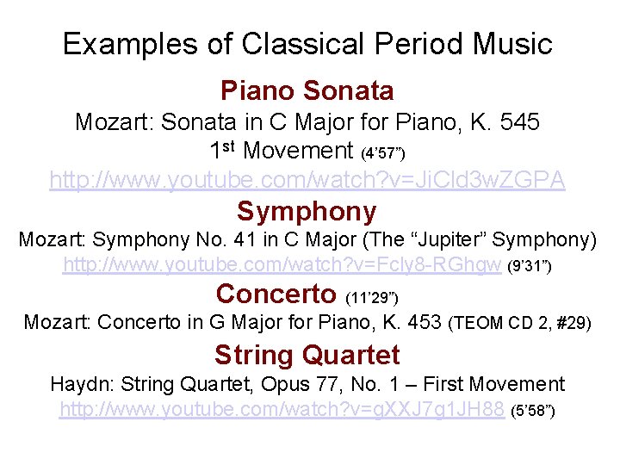Click the Mozart Concerto in G Major line

click(x=232, y=322)
